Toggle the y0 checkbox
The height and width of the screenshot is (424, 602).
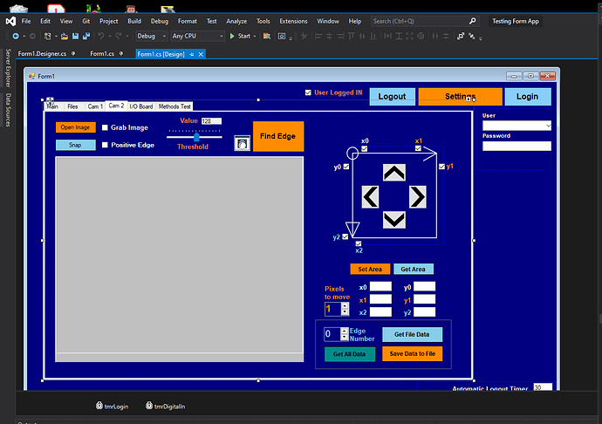click(x=346, y=167)
